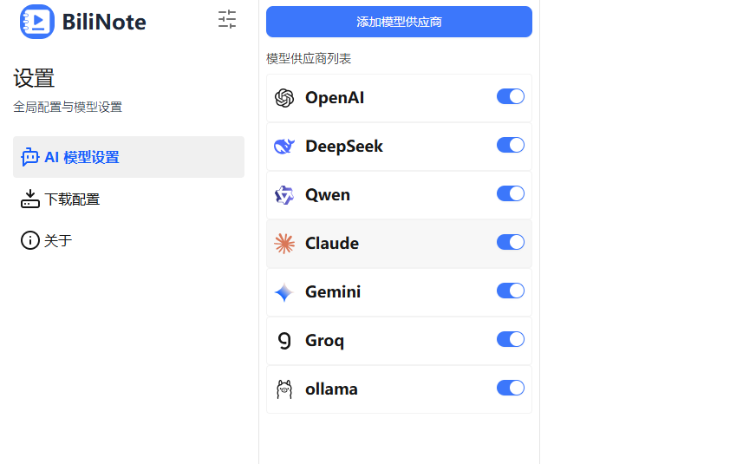Click the download icon beside 下载配置
Screen dimensions: 730x464
29,199
